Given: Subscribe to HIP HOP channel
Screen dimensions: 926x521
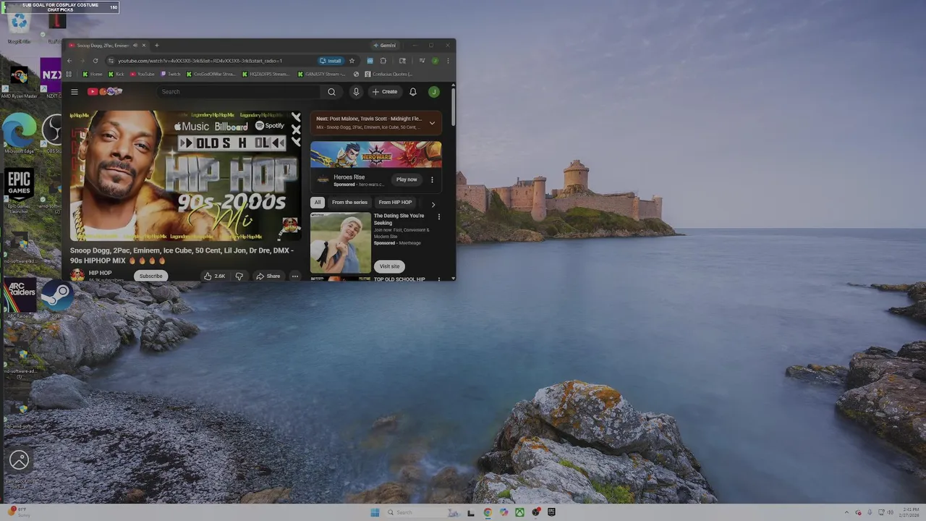Looking at the screenshot, I should (150, 276).
